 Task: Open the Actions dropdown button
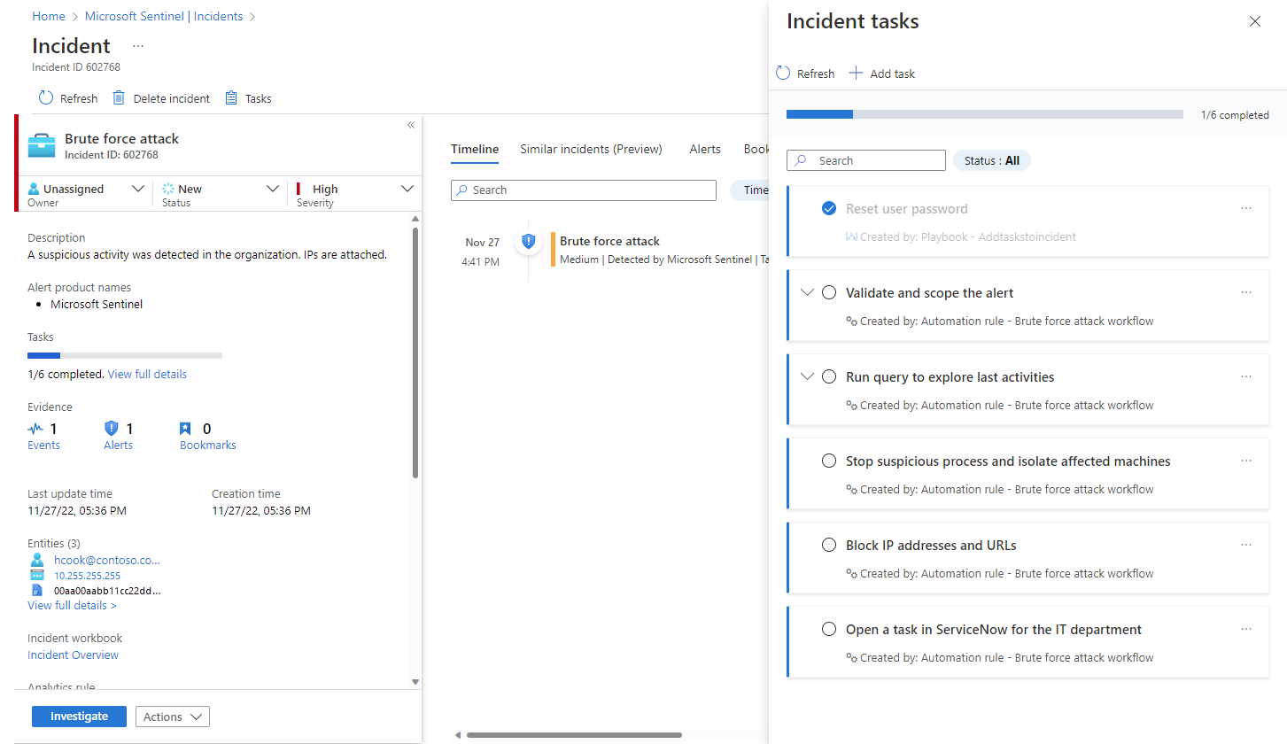173,717
